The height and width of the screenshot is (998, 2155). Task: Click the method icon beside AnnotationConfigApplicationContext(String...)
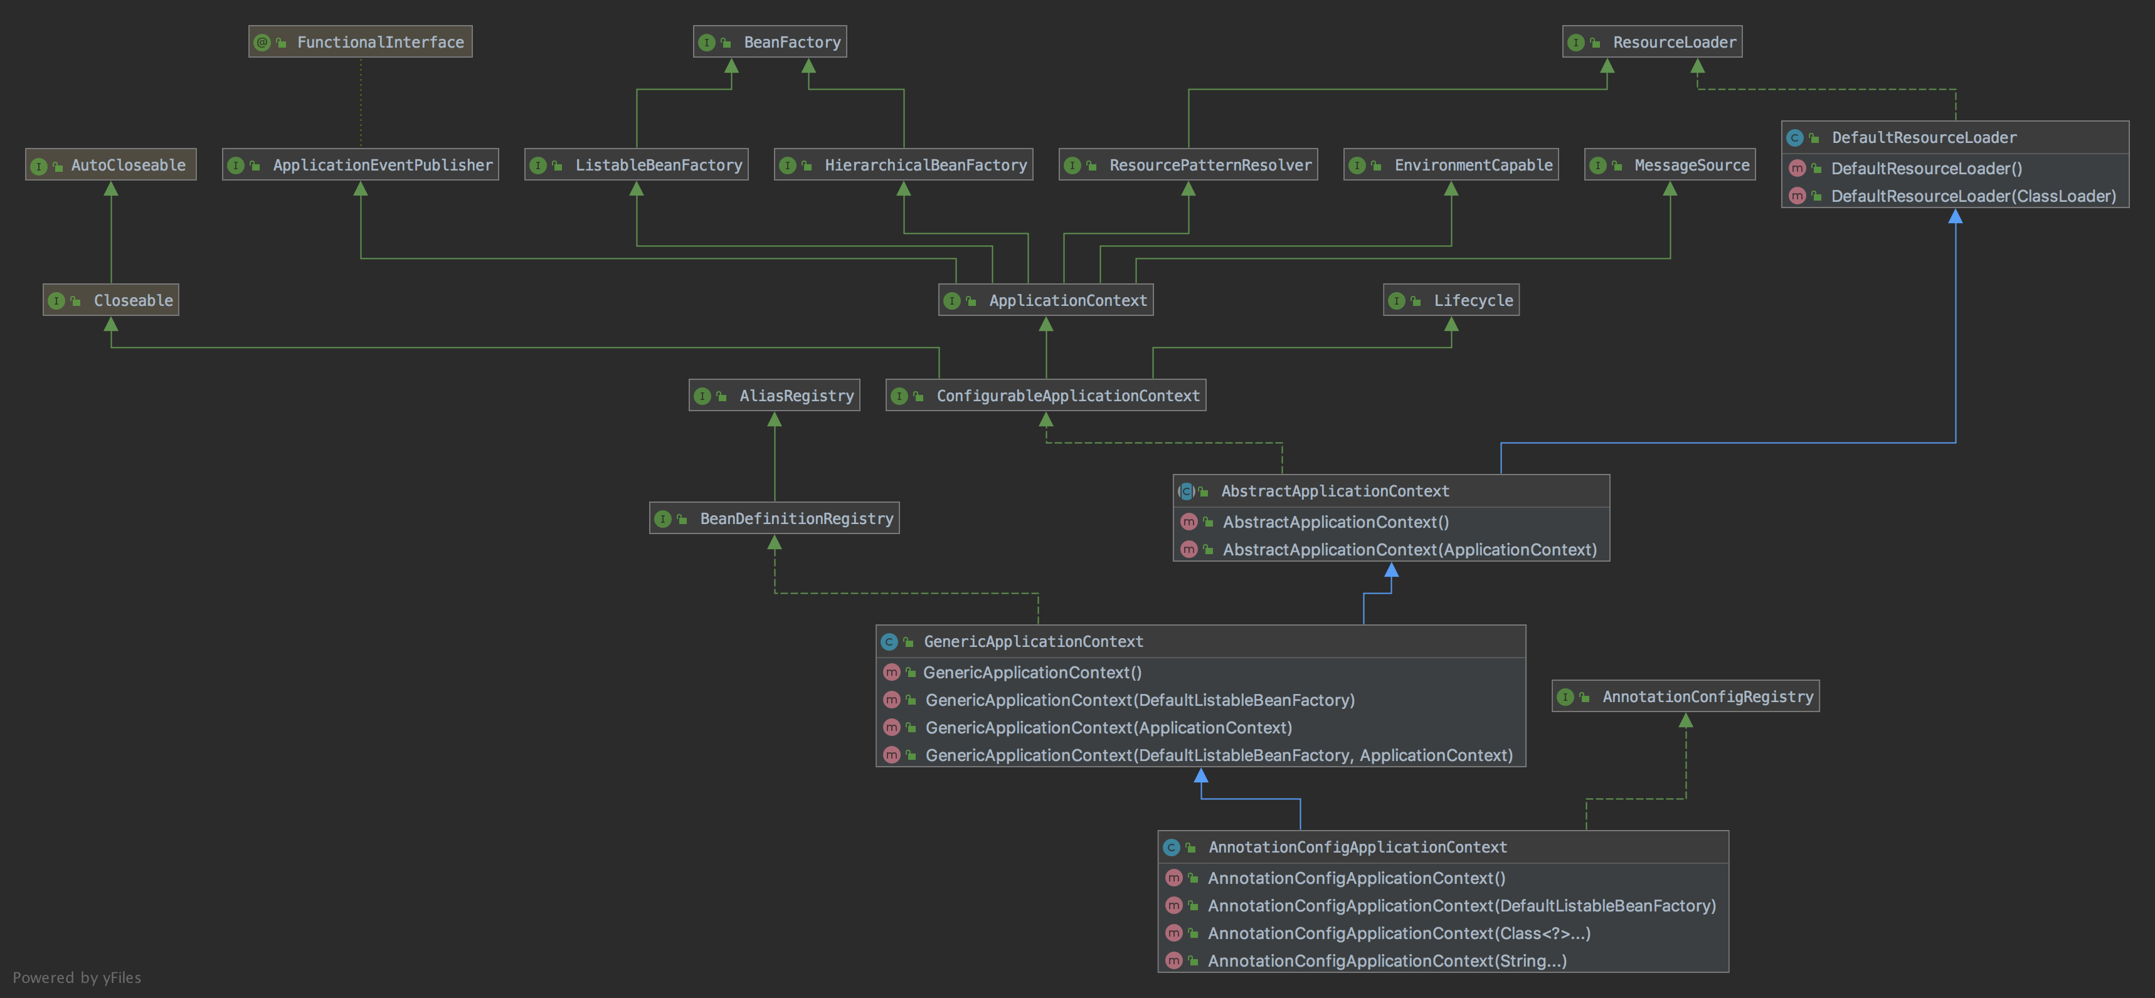pos(1173,961)
